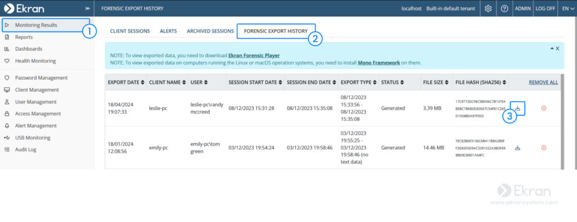This screenshot has width=577, height=222.
Task: Delete the leslie-pc export record
Action: pyautogui.click(x=544, y=108)
